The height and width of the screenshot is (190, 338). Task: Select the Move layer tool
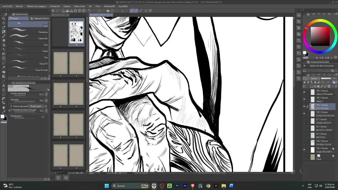[x=4, y=23]
